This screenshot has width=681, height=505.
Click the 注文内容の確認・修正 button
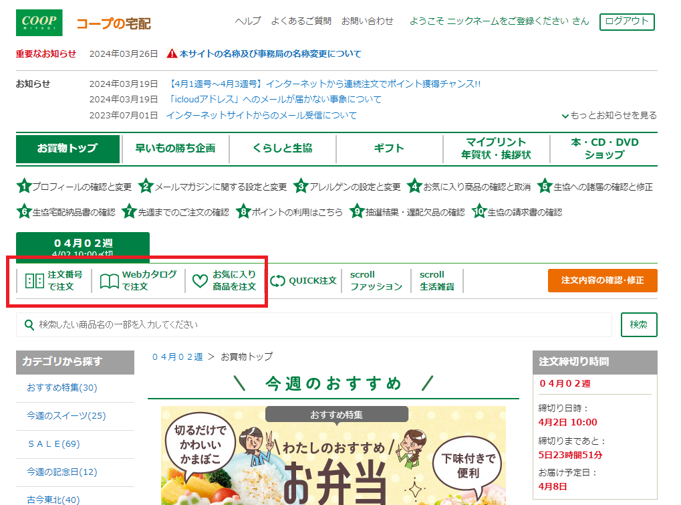click(602, 280)
